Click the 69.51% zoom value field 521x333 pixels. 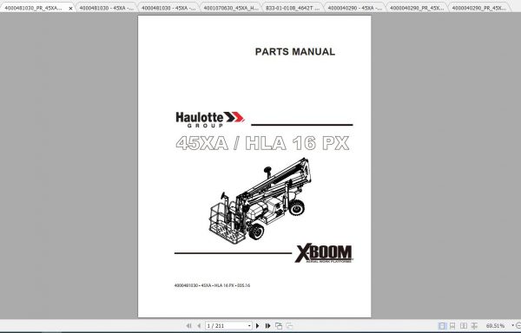click(x=495, y=326)
